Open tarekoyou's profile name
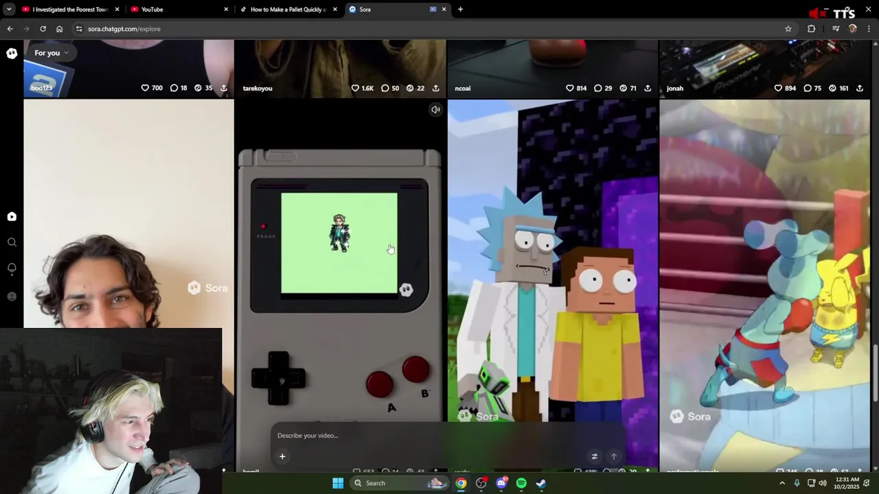 pyautogui.click(x=258, y=88)
